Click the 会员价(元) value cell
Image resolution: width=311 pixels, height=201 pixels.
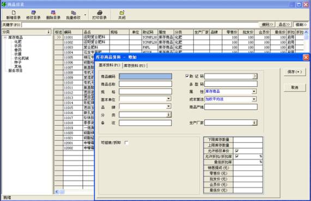click(x=248, y=185)
